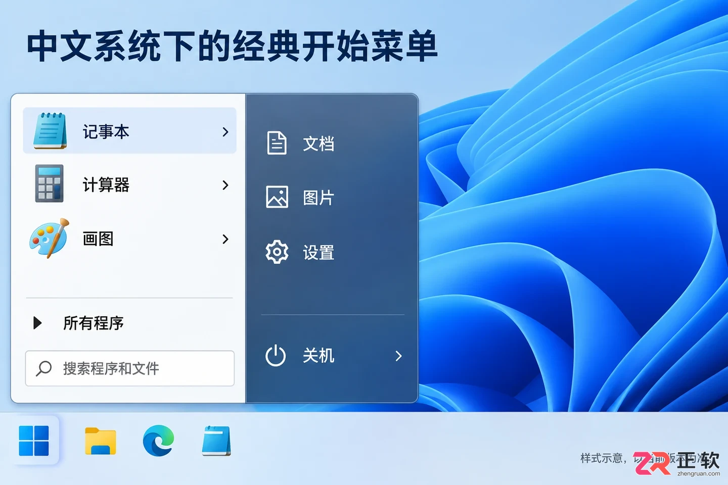Screen dimensions: 728x485
Task: Expand the 关机 options arrow
Action: point(398,356)
